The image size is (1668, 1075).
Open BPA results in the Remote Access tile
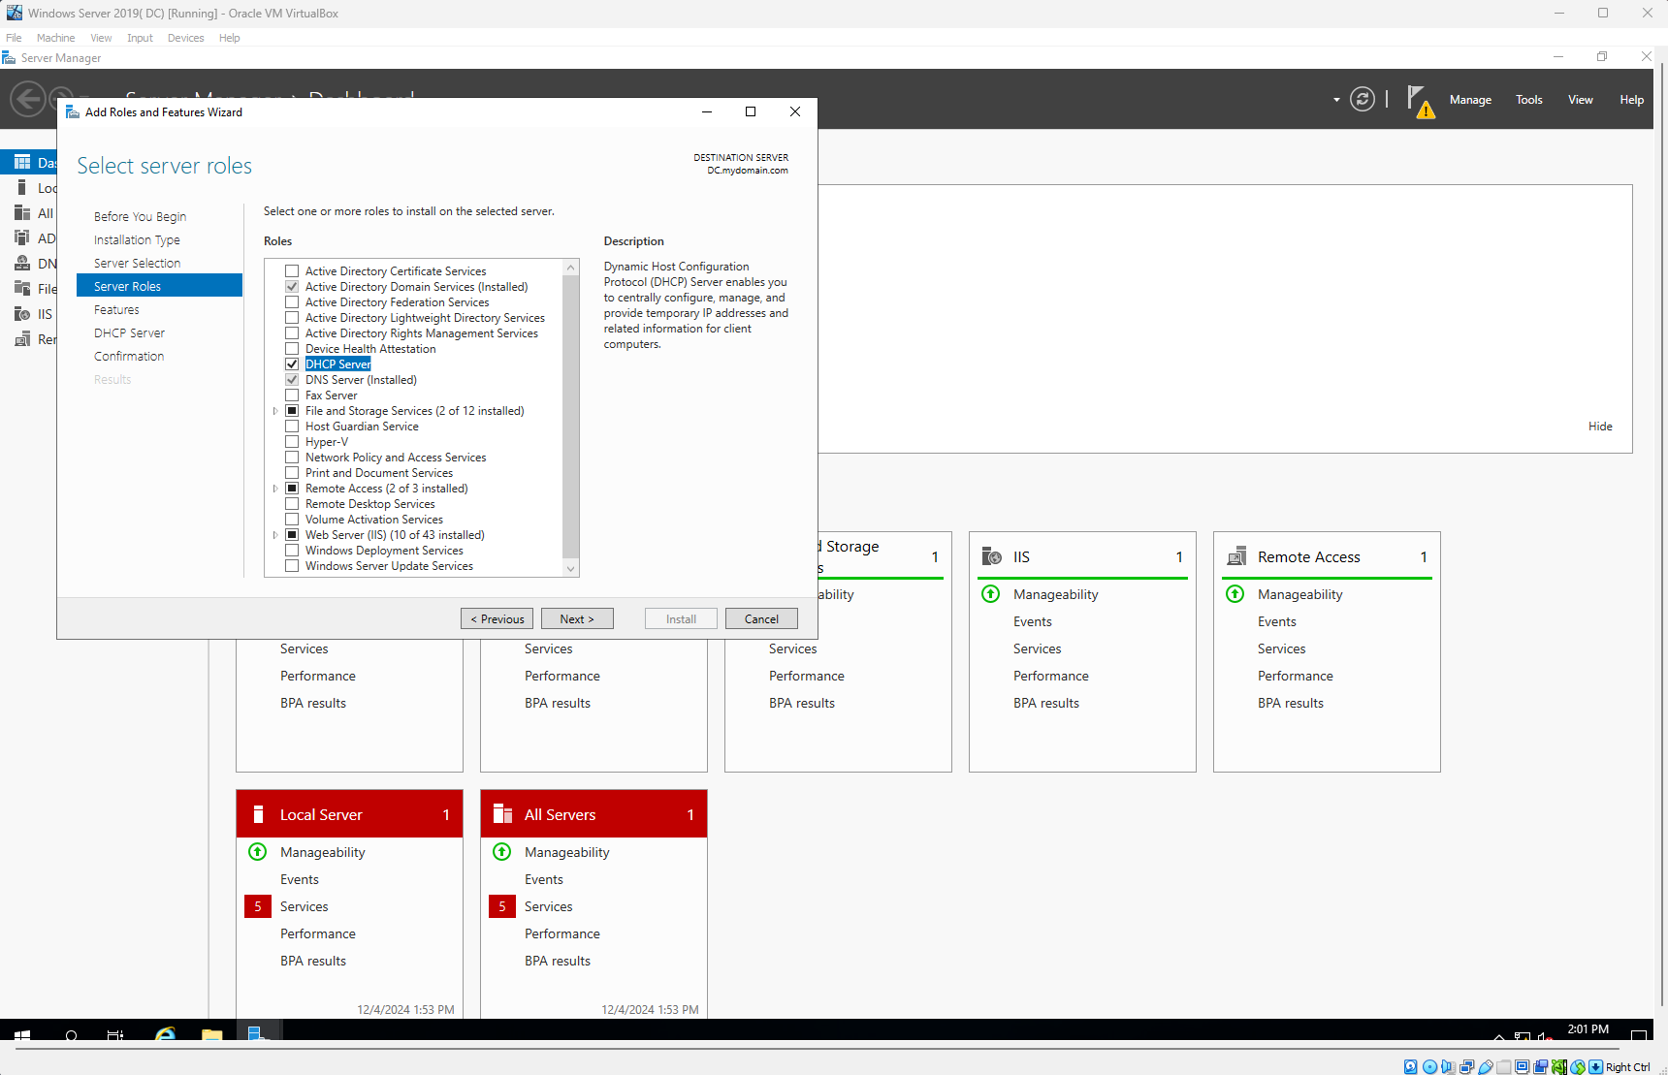tap(1291, 703)
